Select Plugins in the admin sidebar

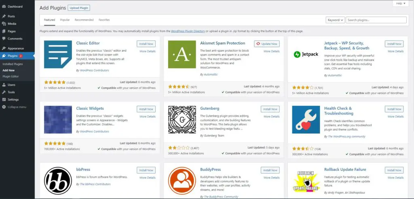17,56
